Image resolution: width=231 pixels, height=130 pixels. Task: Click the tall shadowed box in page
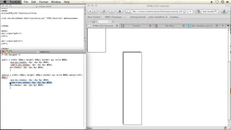[x=132, y=88]
